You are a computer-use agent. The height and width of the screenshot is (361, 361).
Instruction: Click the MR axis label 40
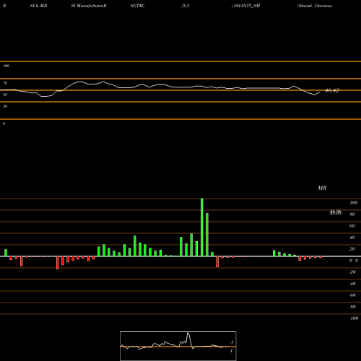352,238
